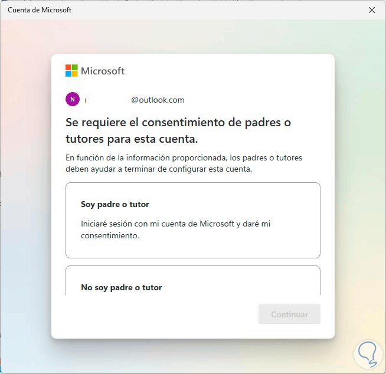Click the paragraph starting En función de

(x=184, y=163)
